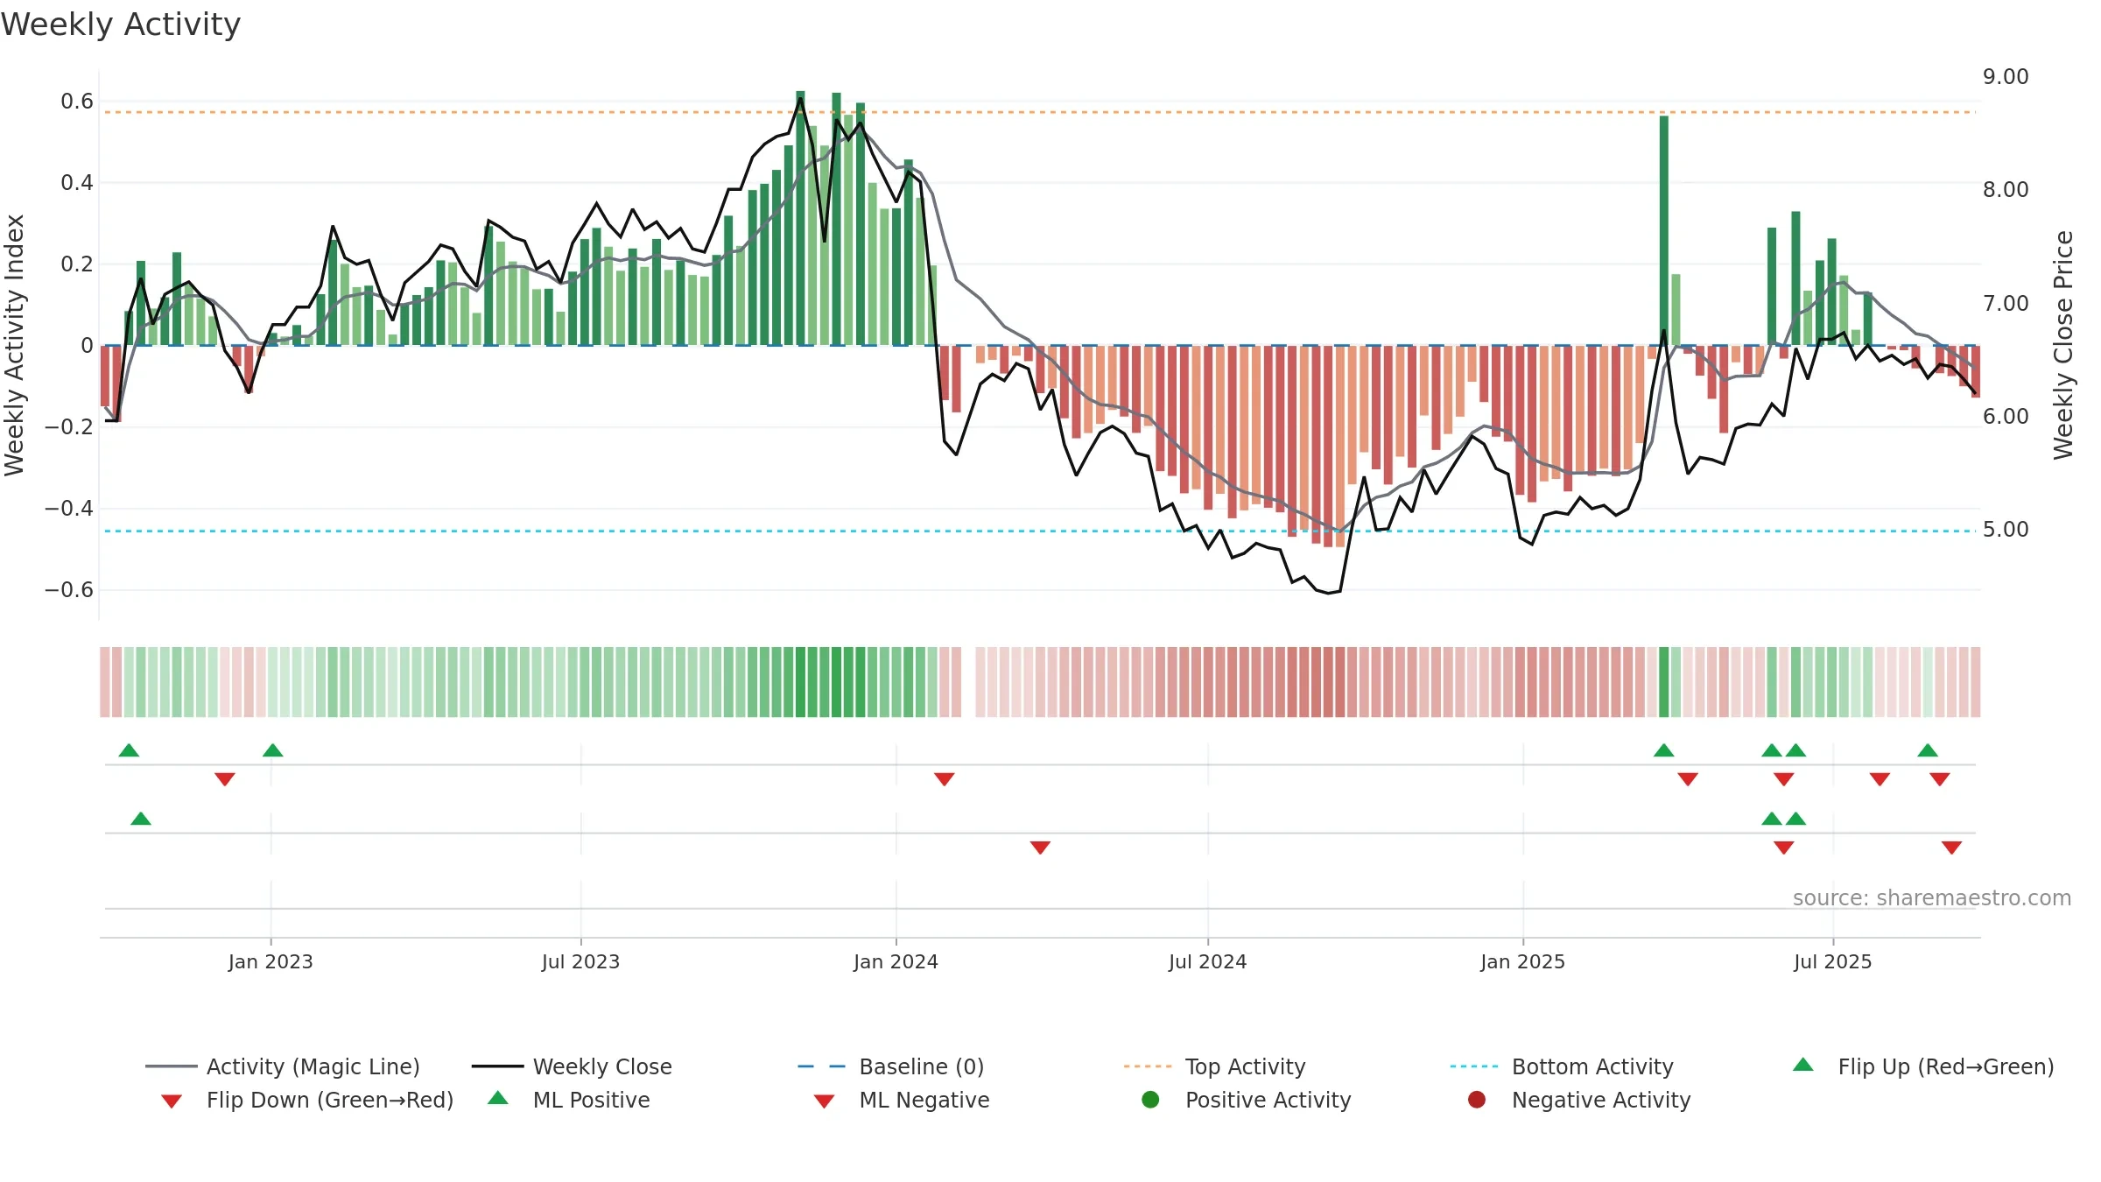Click the 0.6 activity index tick

(77, 102)
